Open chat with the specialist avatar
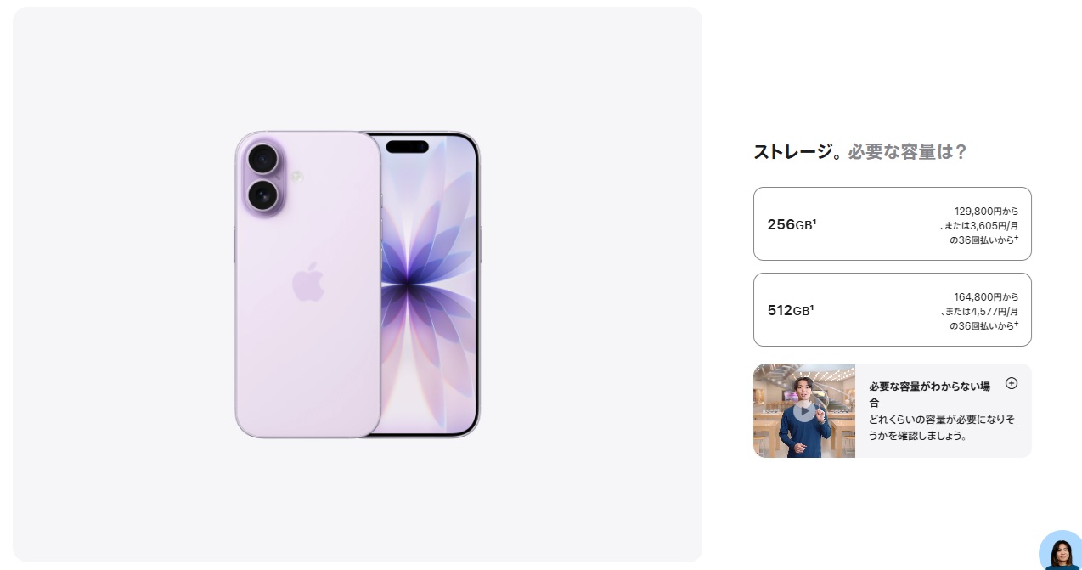The image size is (1082, 570). pos(1061,550)
